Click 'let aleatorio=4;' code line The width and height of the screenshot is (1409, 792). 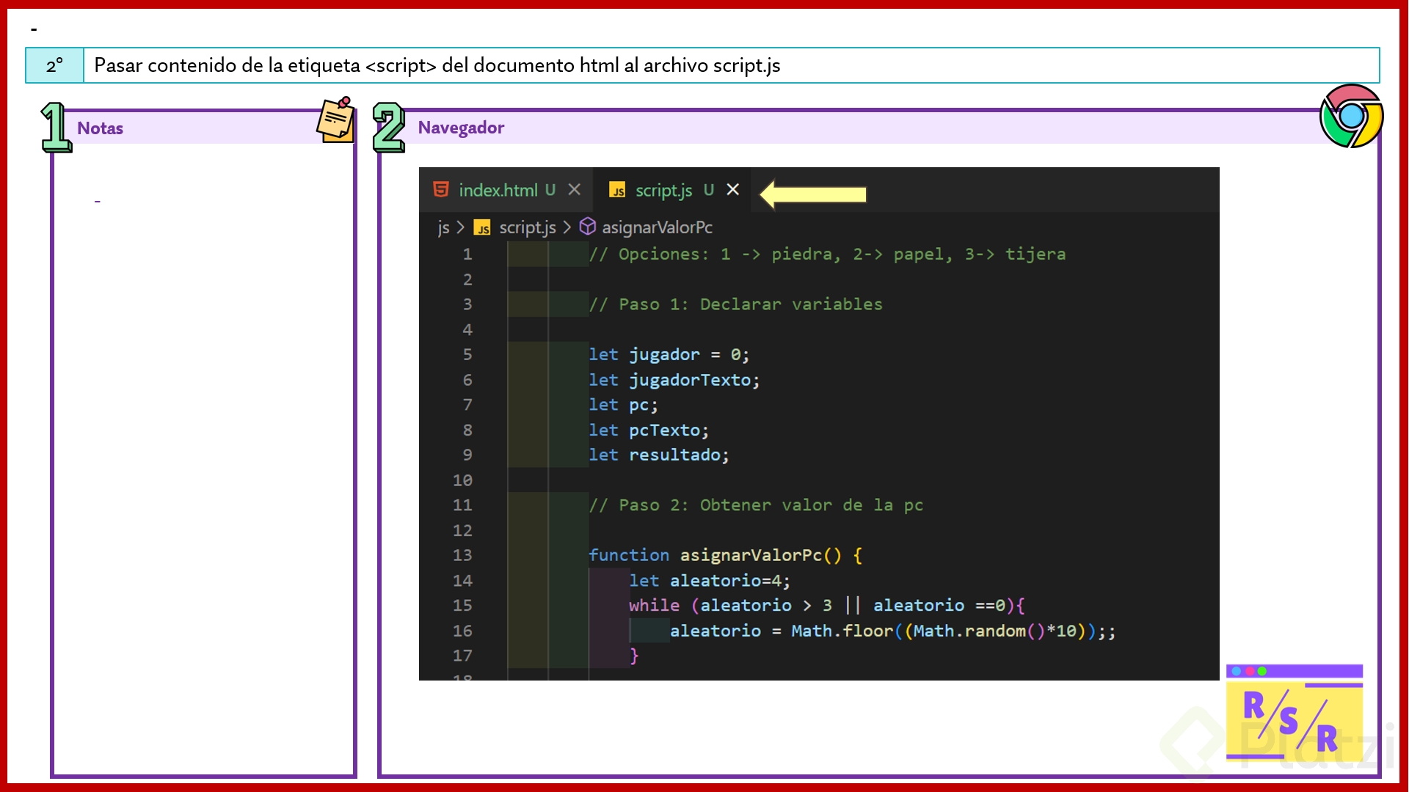tap(710, 581)
